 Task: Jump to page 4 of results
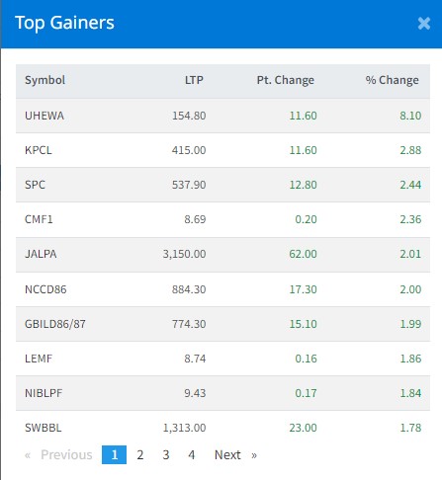click(x=192, y=454)
